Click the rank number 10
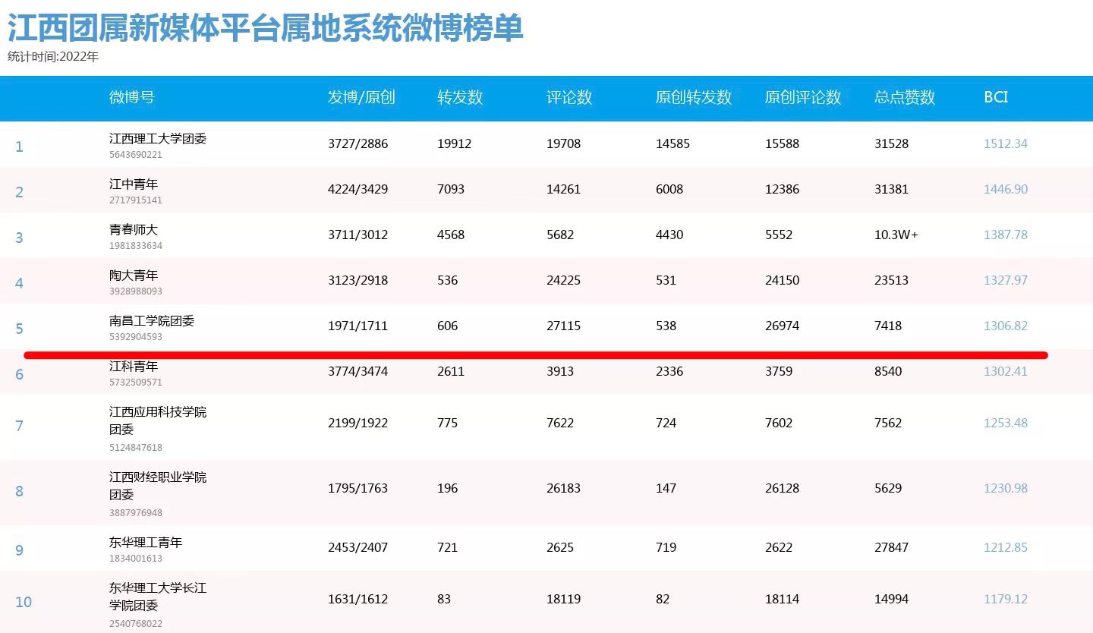Screen dimensions: 1093x633 (x=24, y=602)
